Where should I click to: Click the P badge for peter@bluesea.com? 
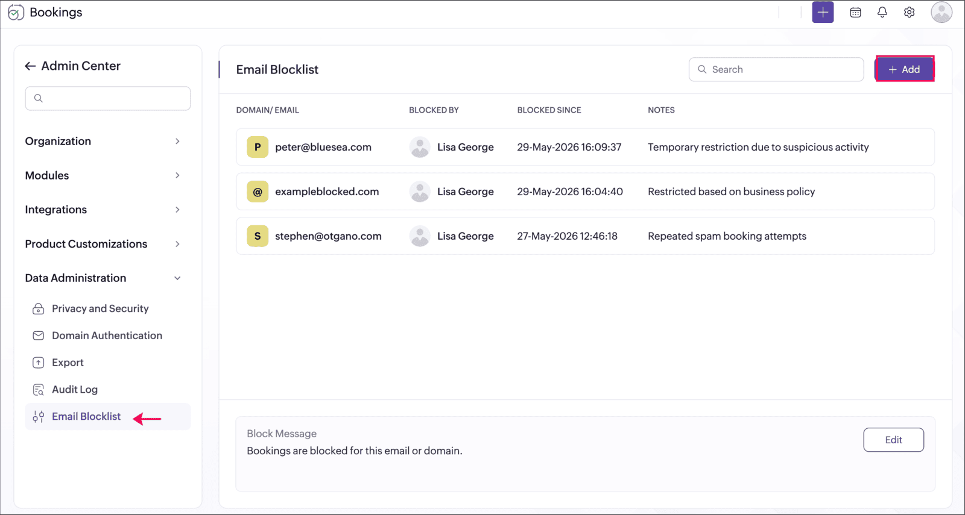258,147
